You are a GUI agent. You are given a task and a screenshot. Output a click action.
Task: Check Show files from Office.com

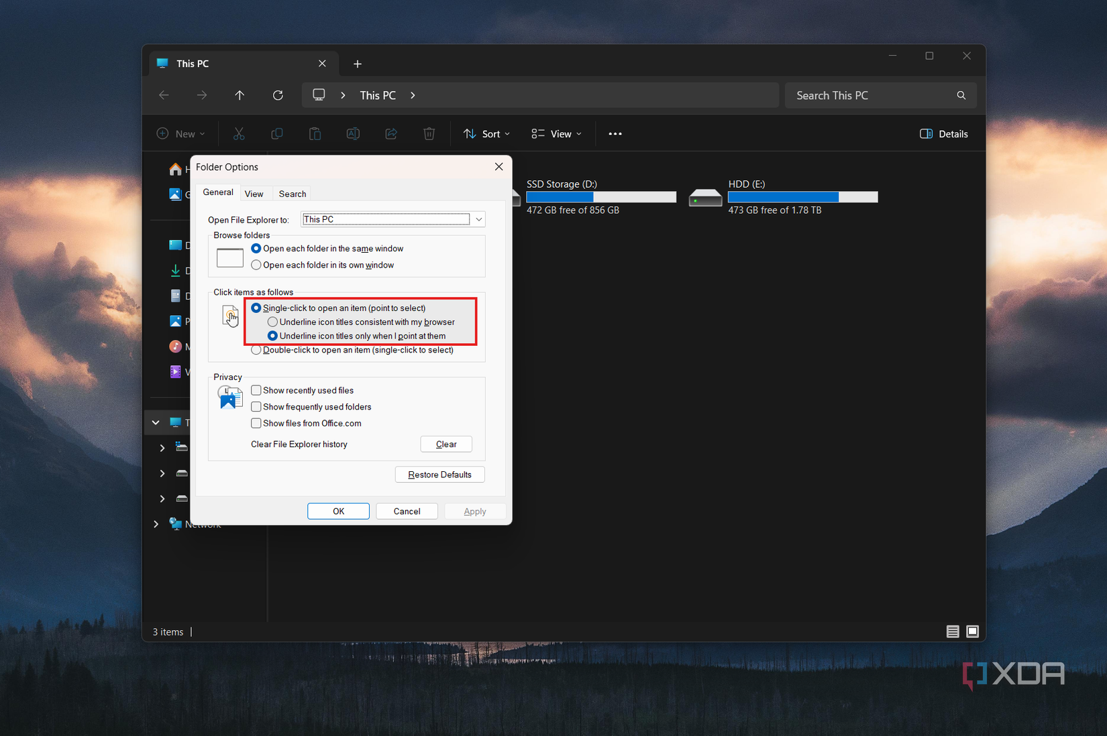point(256,423)
